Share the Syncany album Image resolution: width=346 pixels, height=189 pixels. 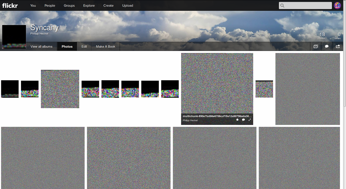(338, 46)
